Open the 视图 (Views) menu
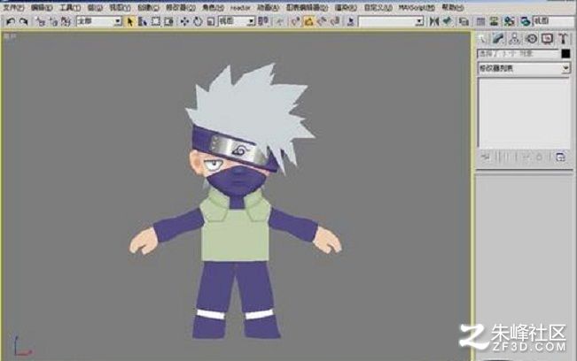Viewport: 577px width, 361px height. (x=120, y=7)
